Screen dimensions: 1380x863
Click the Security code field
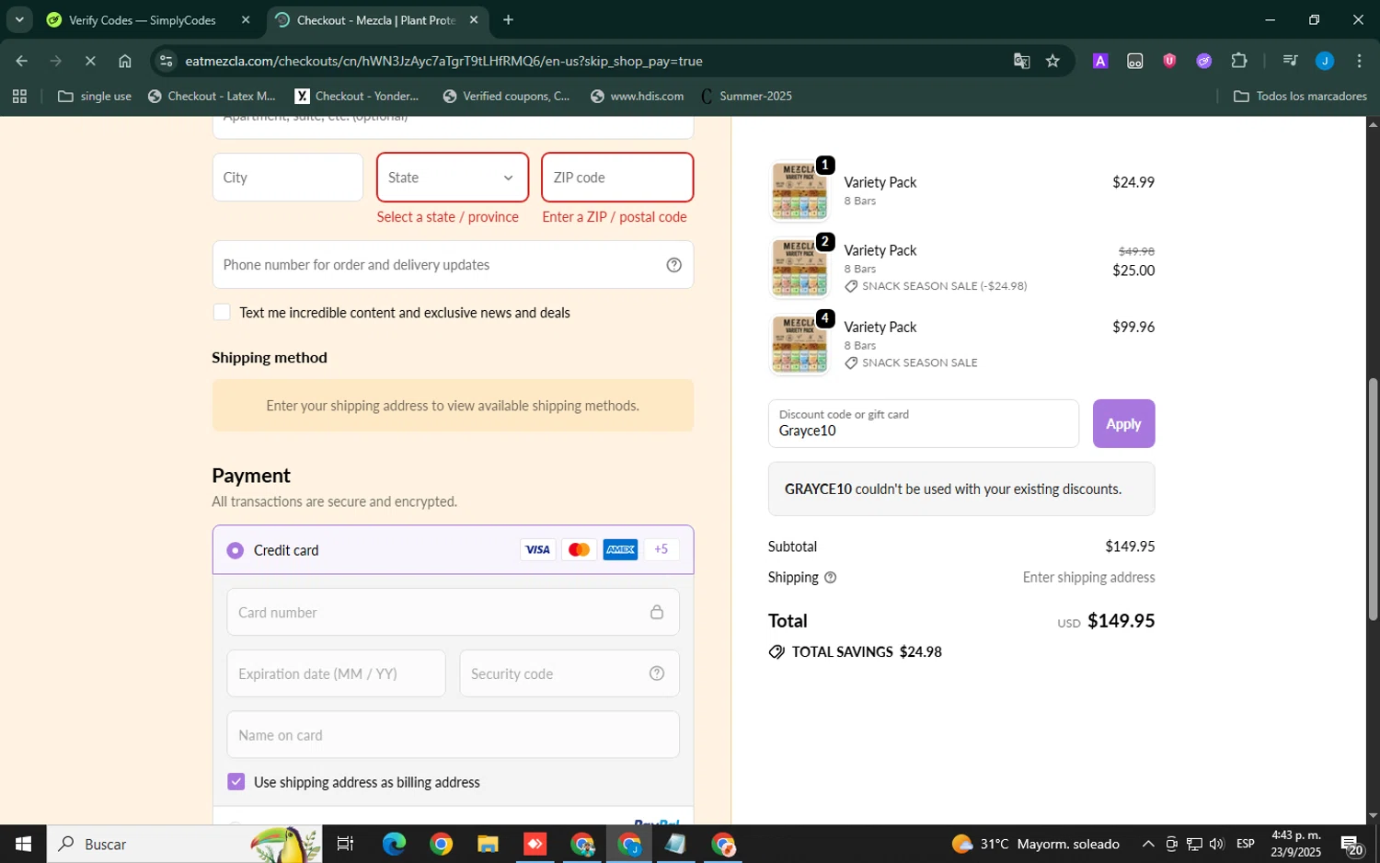tap(569, 673)
